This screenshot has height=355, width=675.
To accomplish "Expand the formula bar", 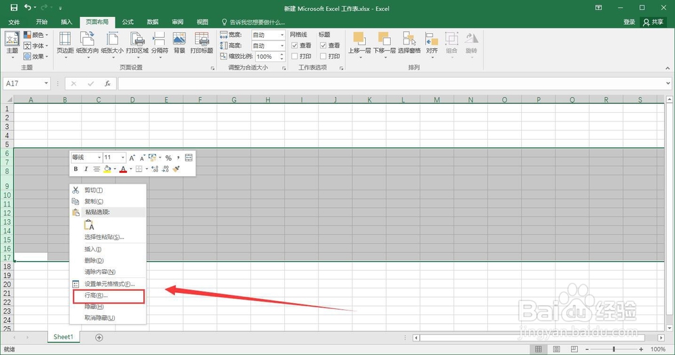I will pyautogui.click(x=668, y=84).
